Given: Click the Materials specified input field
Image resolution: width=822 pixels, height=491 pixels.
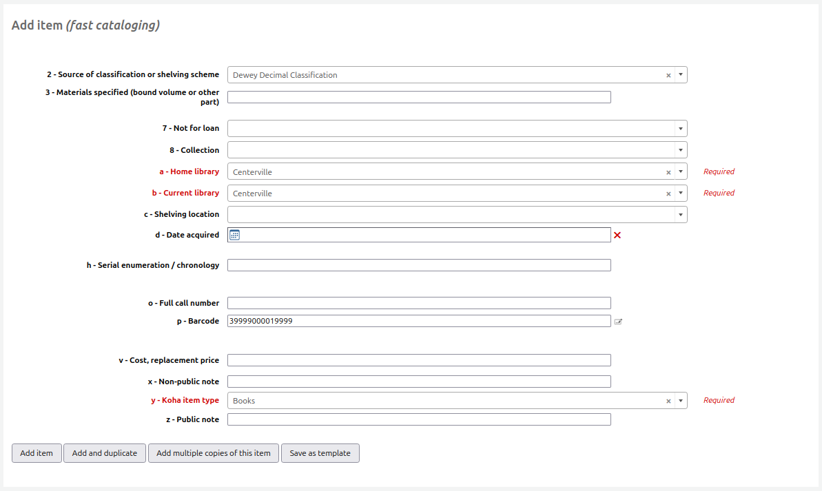Looking at the screenshot, I should click(419, 96).
